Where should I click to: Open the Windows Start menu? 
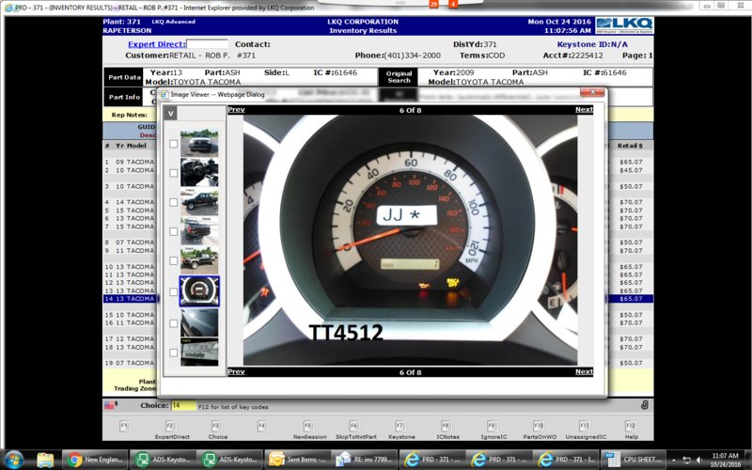click(x=13, y=460)
